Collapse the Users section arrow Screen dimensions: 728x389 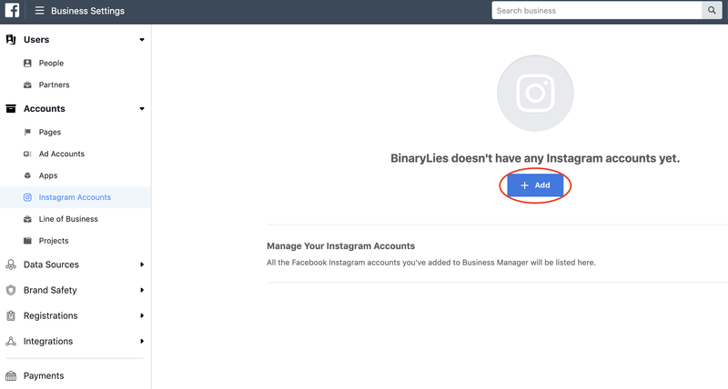tap(142, 40)
